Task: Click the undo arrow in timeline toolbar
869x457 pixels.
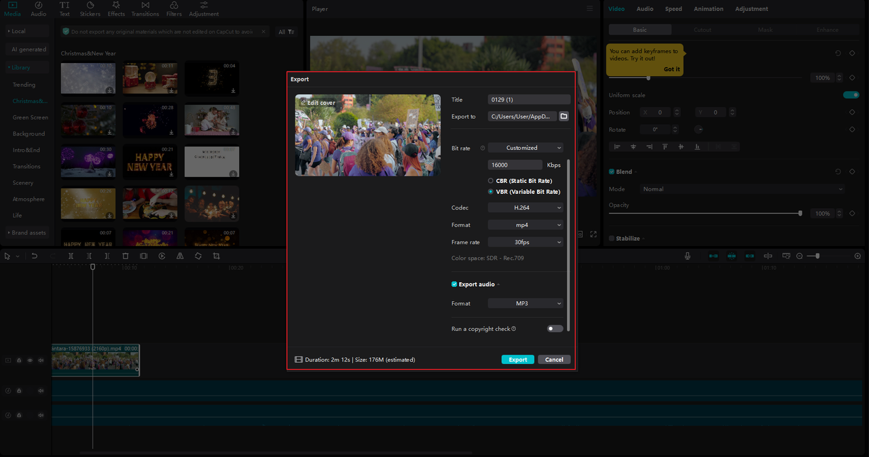Action: pos(35,256)
